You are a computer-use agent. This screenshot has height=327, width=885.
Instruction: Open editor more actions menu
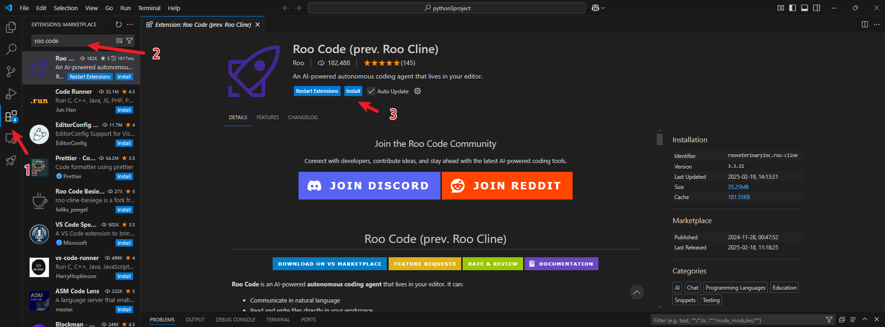(x=877, y=24)
